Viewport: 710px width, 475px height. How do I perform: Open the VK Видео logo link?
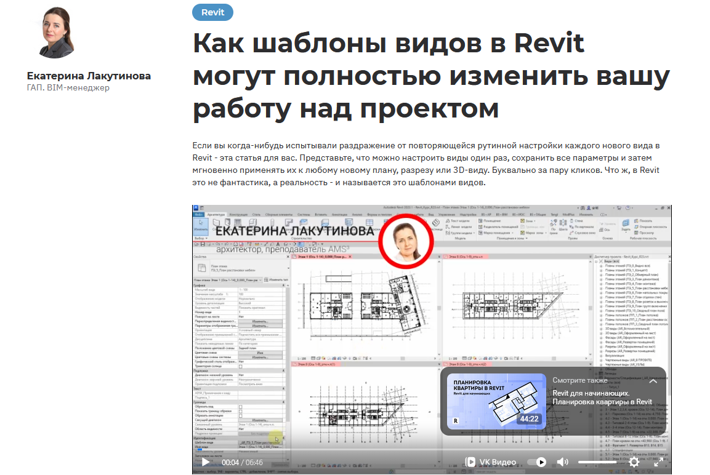coord(491,462)
